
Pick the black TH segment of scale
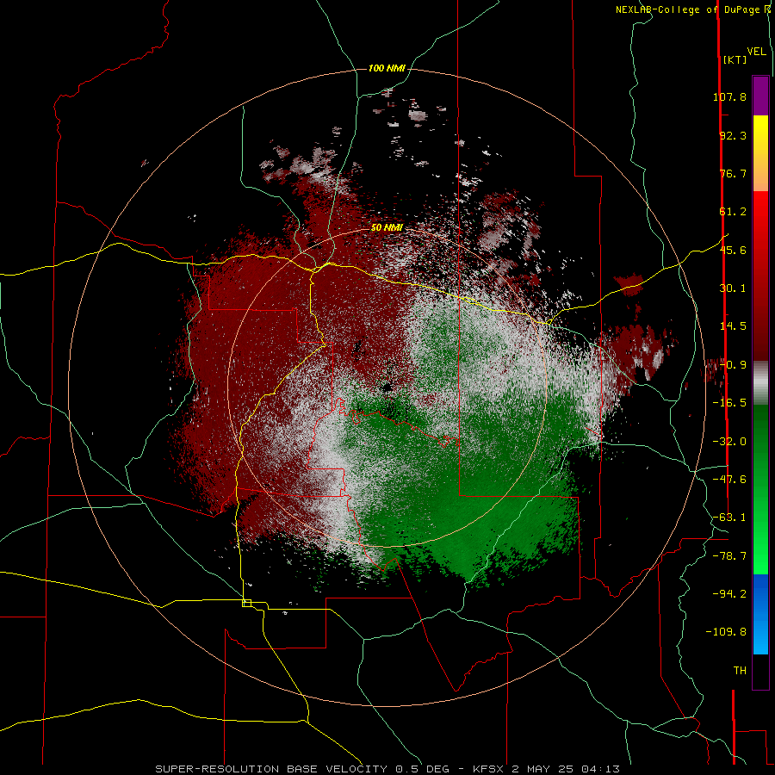pos(760,672)
